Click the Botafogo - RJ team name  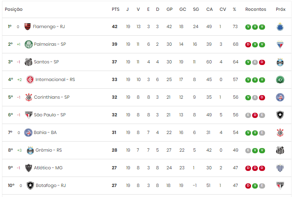(x=51, y=185)
